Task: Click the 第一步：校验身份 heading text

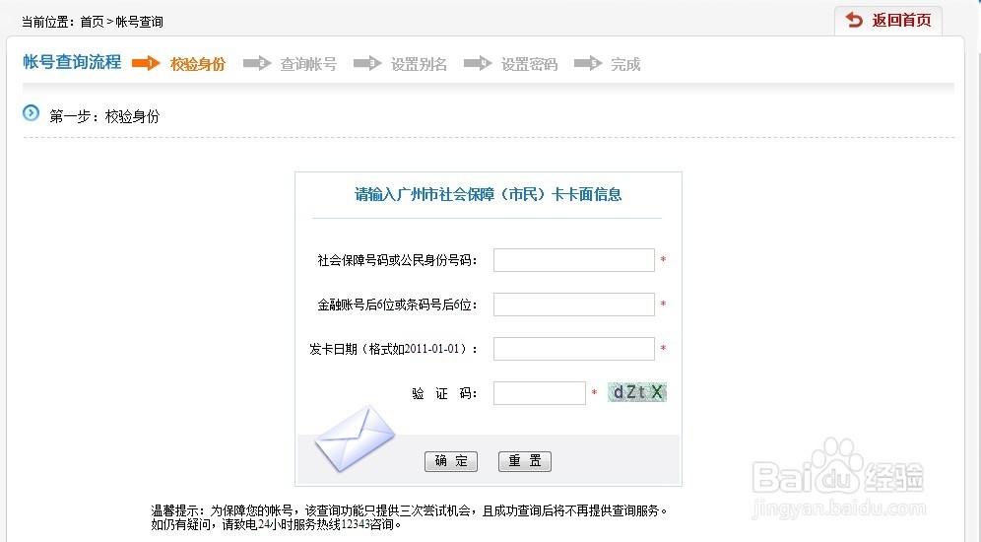Action: point(104,115)
